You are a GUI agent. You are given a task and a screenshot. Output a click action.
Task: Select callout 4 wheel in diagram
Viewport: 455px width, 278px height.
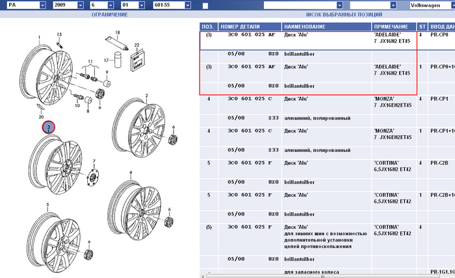coord(131,173)
